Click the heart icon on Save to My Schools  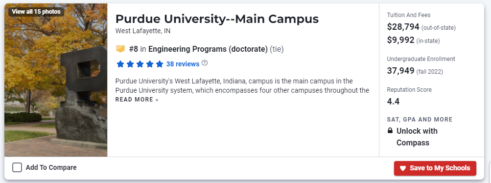(403, 168)
